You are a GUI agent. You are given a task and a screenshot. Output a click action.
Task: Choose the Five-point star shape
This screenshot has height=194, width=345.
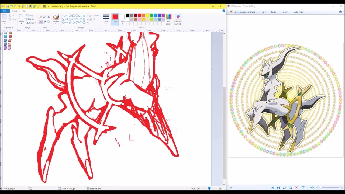[70, 23]
